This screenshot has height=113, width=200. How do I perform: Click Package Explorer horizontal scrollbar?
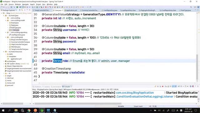point(13,104)
